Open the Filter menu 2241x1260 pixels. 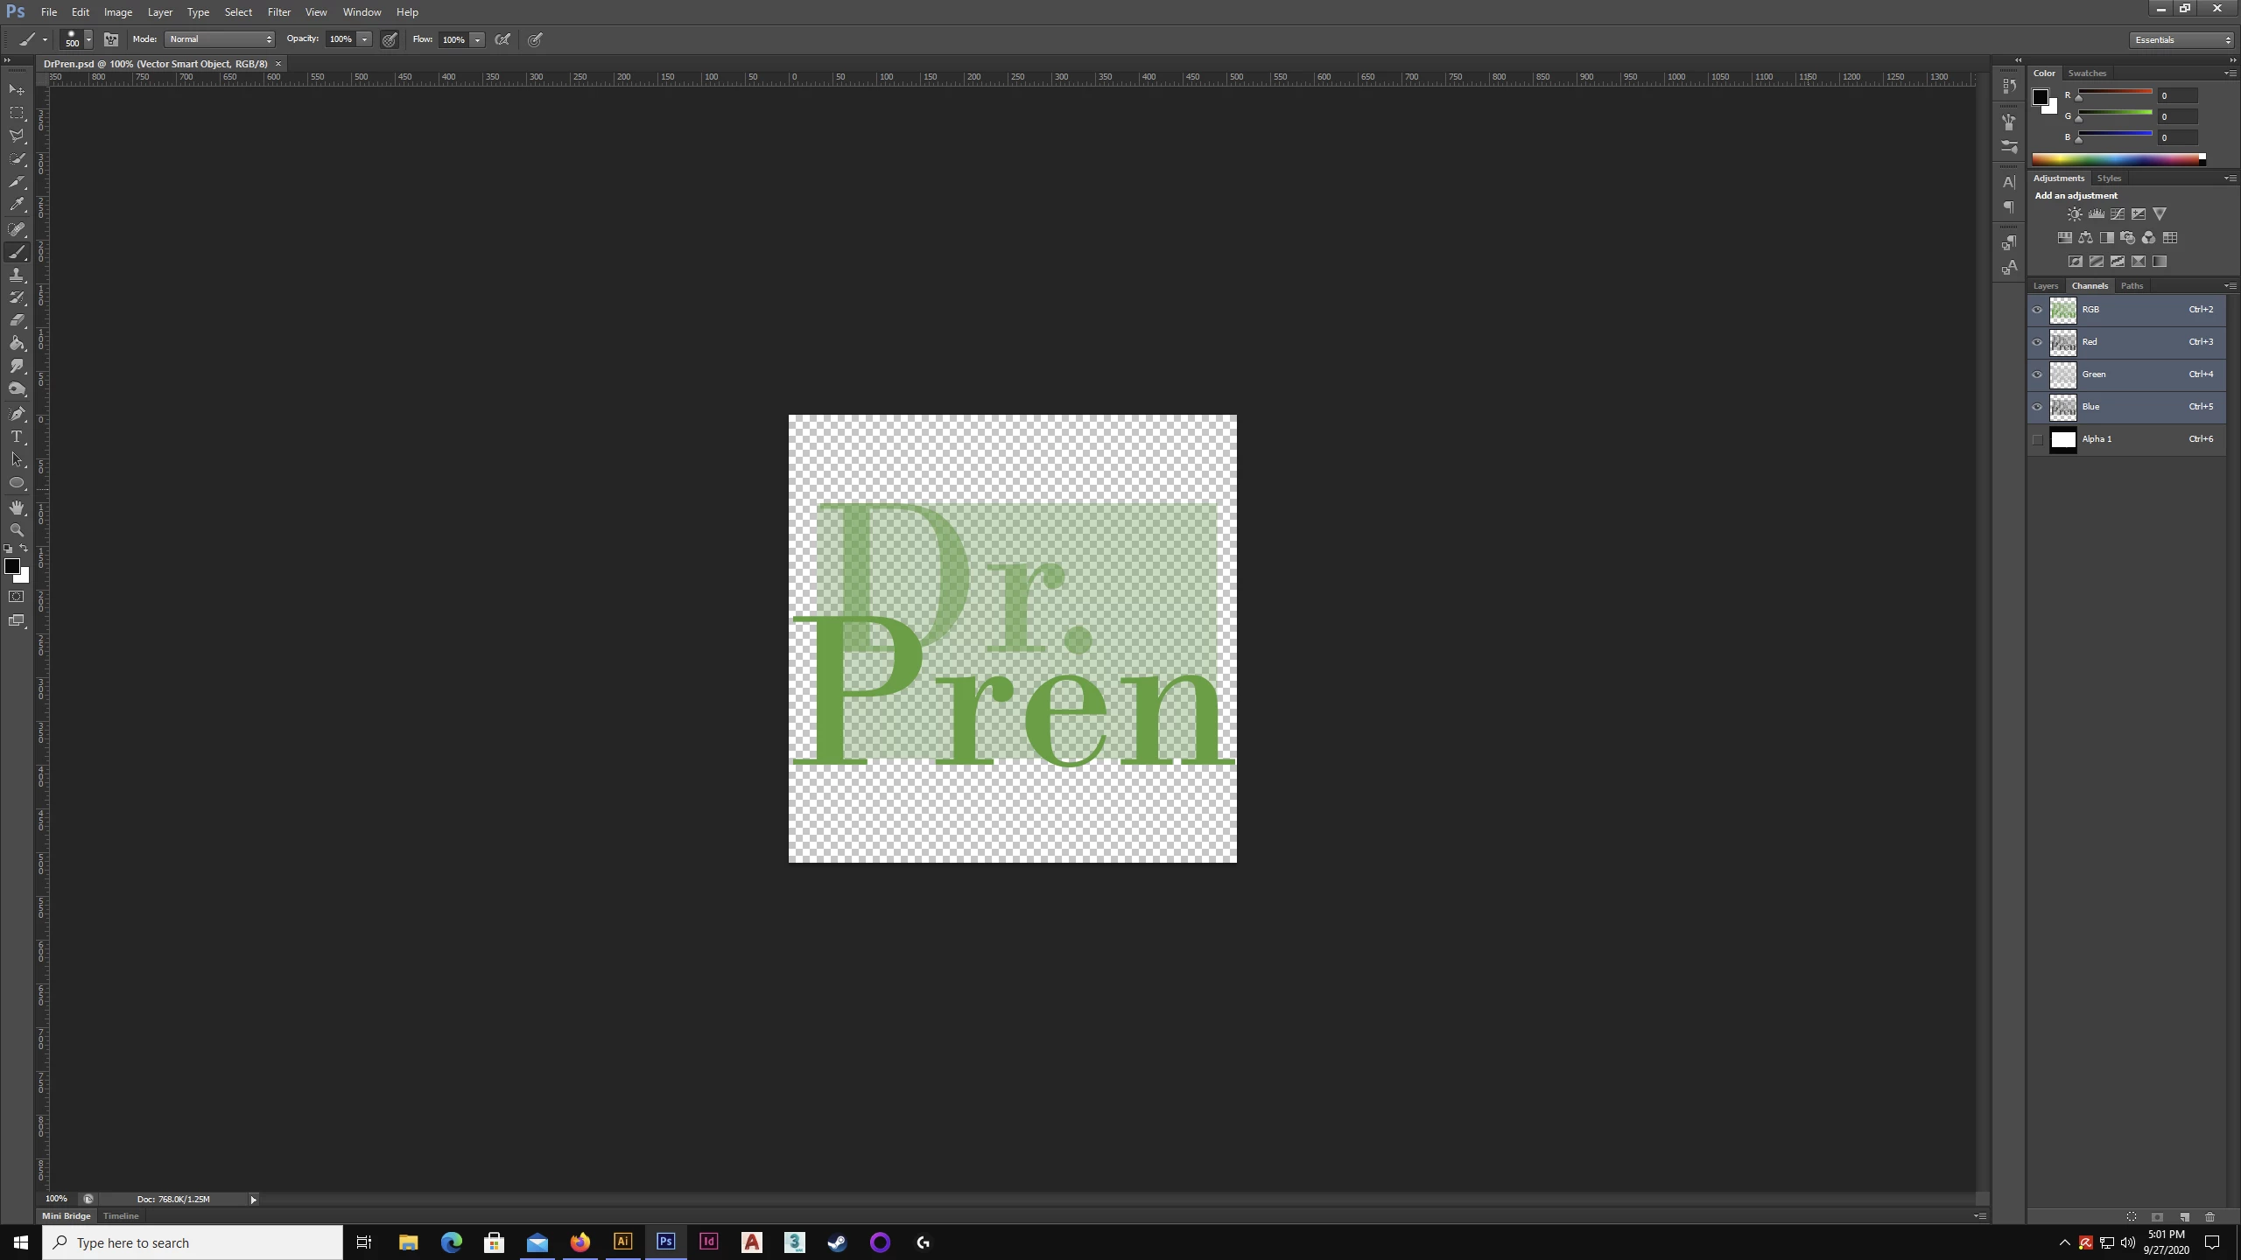click(278, 12)
